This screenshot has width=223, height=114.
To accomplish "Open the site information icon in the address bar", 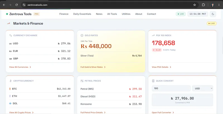I will click(x=24, y=5).
